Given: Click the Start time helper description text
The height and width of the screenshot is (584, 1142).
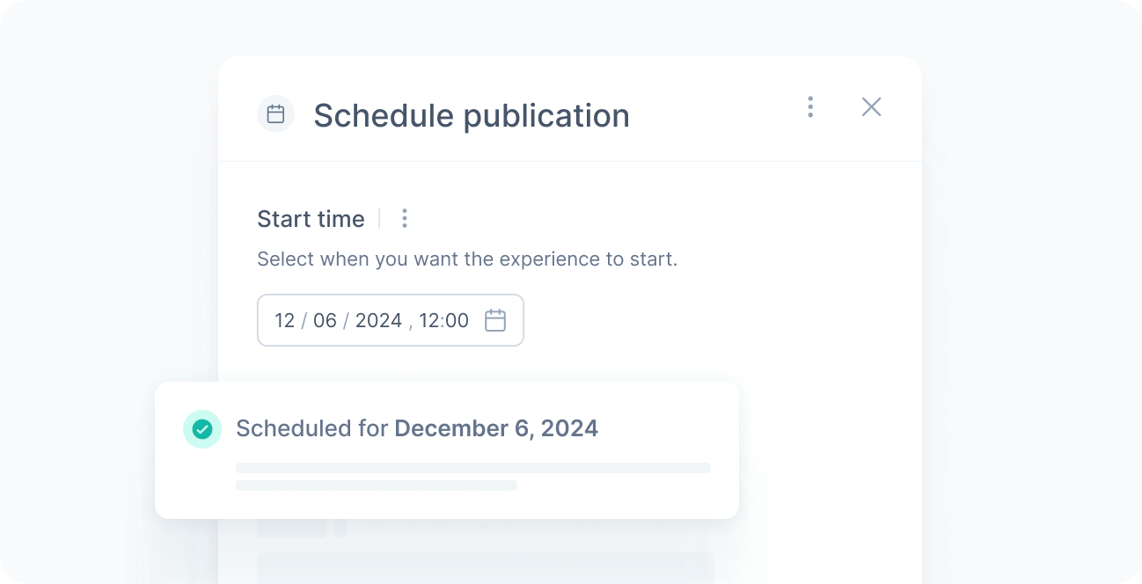Looking at the screenshot, I should (x=467, y=259).
